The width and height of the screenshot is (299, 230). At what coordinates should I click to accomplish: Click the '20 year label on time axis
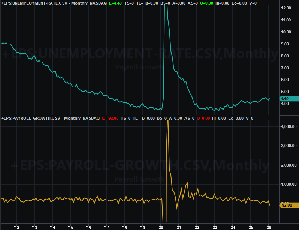click(160, 227)
